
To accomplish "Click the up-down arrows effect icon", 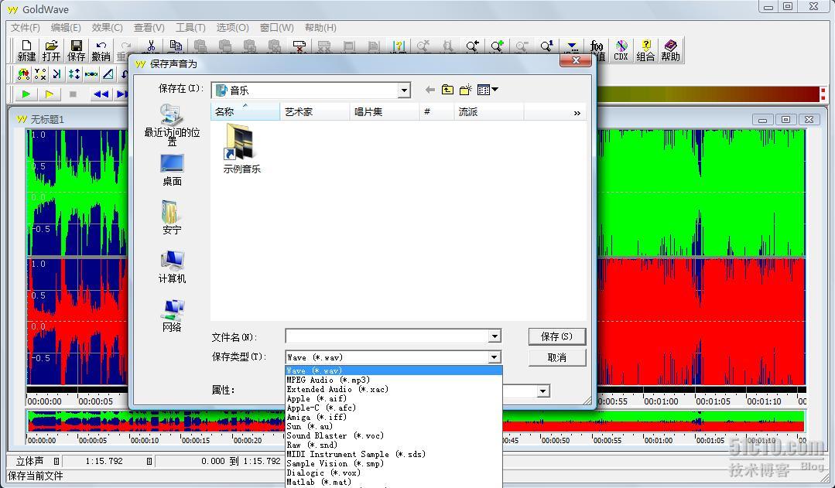I will coord(74,74).
